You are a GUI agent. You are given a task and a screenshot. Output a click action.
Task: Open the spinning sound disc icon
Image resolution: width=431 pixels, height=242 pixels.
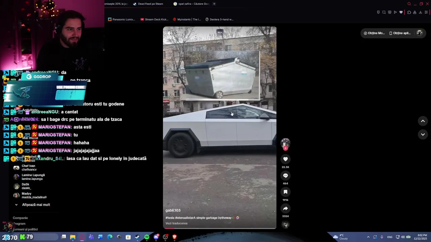pyautogui.click(x=286, y=225)
